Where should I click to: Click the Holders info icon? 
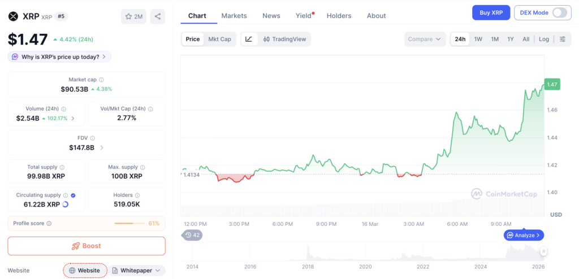pyautogui.click(x=137, y=195)
